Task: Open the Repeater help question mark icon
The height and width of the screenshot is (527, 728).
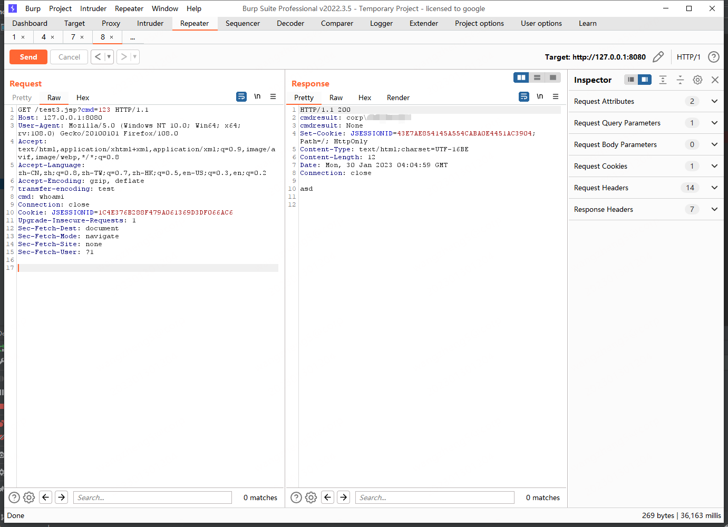Action: tap(713, 57)
